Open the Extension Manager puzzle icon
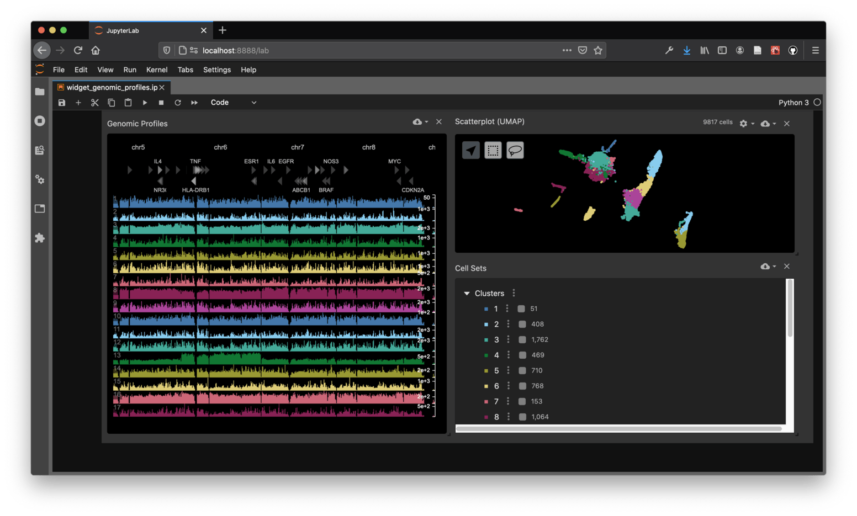The image size is (857, 516). (40, 238)
